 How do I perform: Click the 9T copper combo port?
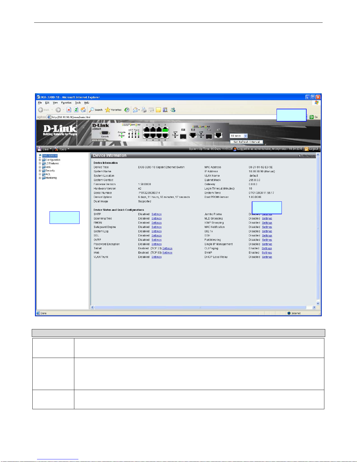point(193,135)
